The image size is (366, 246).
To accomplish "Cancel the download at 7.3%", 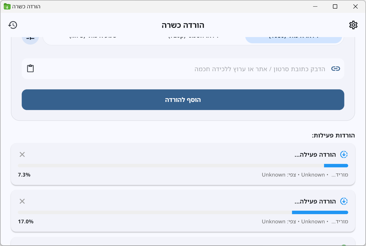I will [x=22, y=155].
